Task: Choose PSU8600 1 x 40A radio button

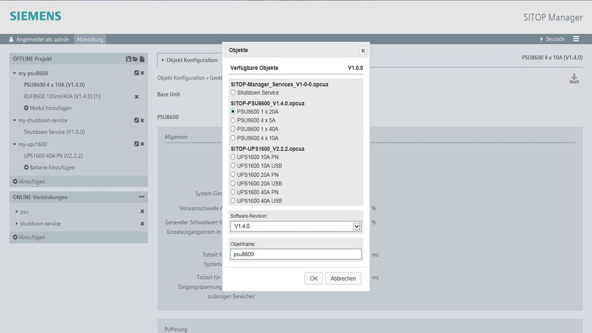Action: (x=233, y=129)
